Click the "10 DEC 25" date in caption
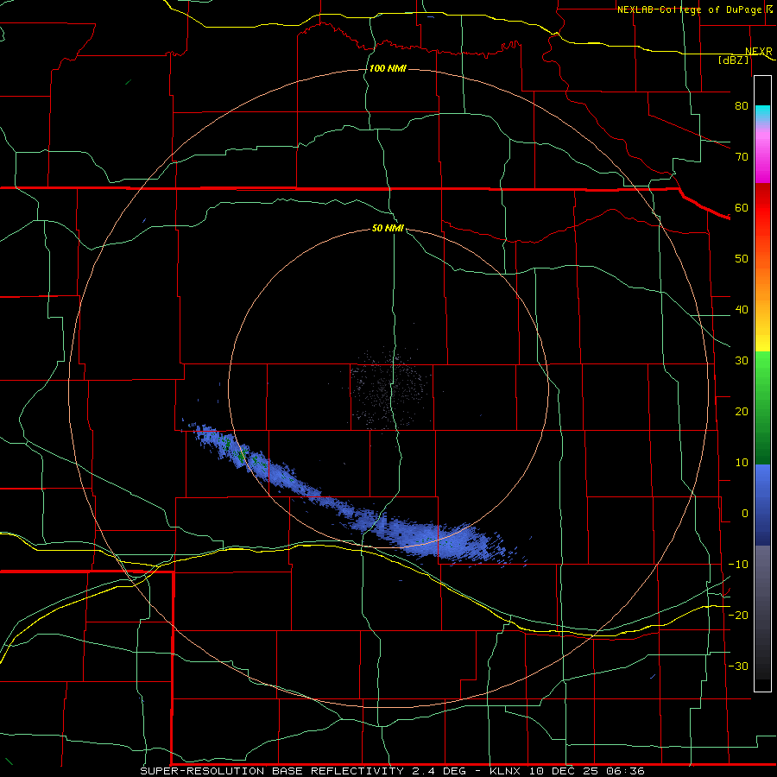Viewport: 777px width, 777px height. (565, 771)
